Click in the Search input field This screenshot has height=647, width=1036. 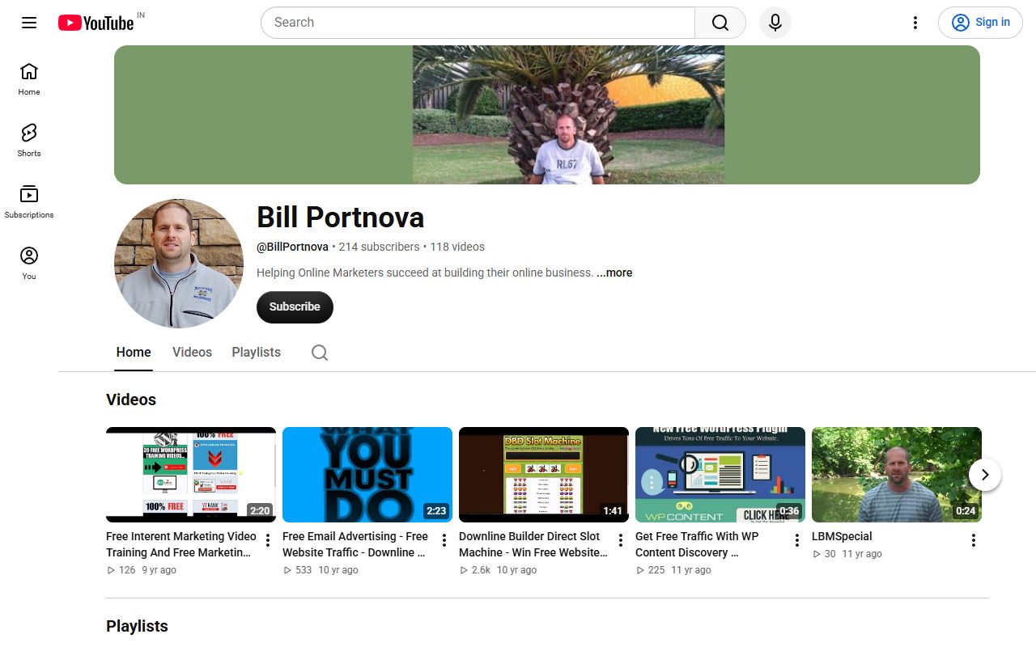(x=478, y=23)
